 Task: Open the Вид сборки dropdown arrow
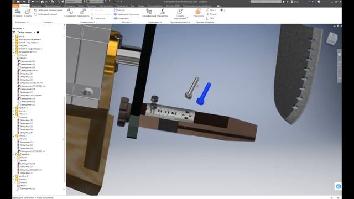(34, 32)
